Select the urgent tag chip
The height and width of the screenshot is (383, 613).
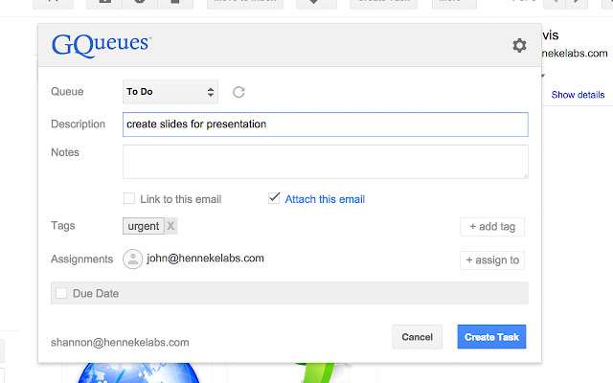144,226
